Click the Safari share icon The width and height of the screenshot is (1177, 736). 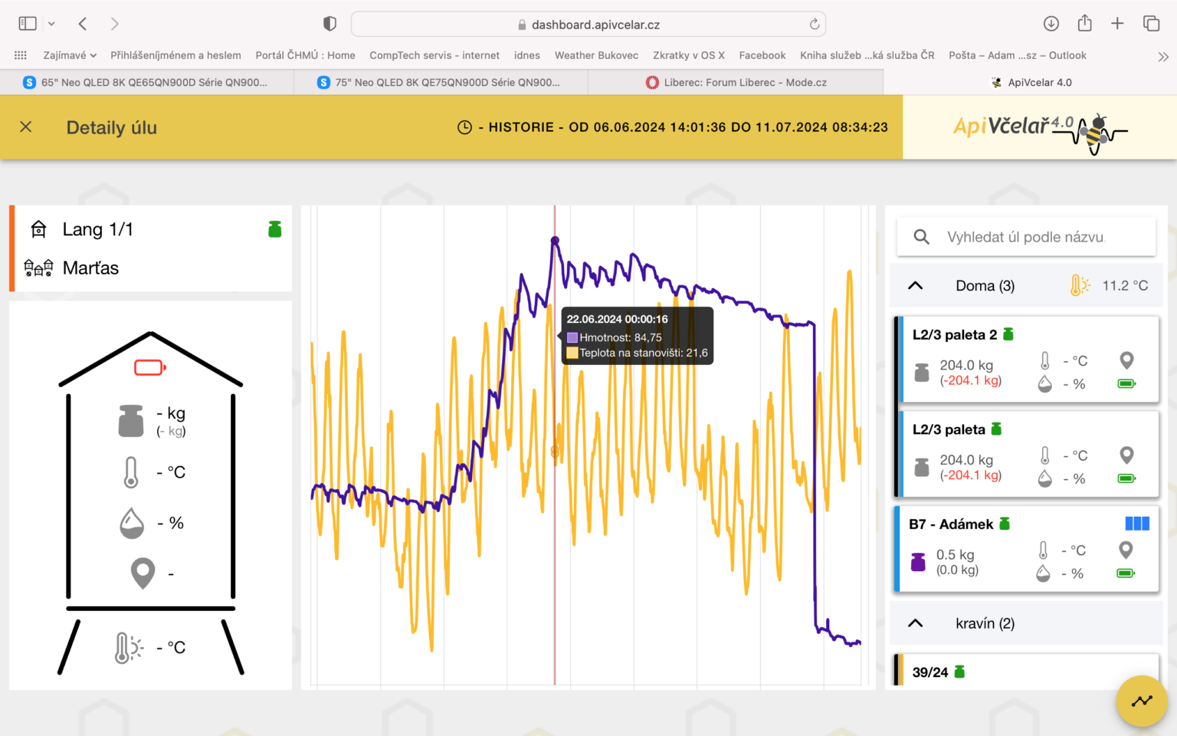tap(1084, 24)
